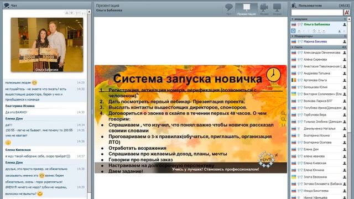
Task: Click the slide title Система запуска новичка
Action: pyautogui.click(x=188, y=78)
